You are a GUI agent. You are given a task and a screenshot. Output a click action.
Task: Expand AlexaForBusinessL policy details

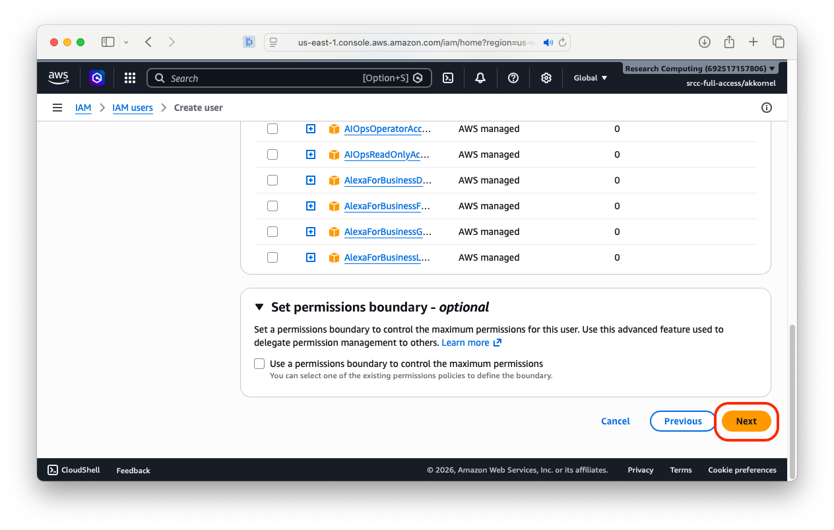[311, 257]
